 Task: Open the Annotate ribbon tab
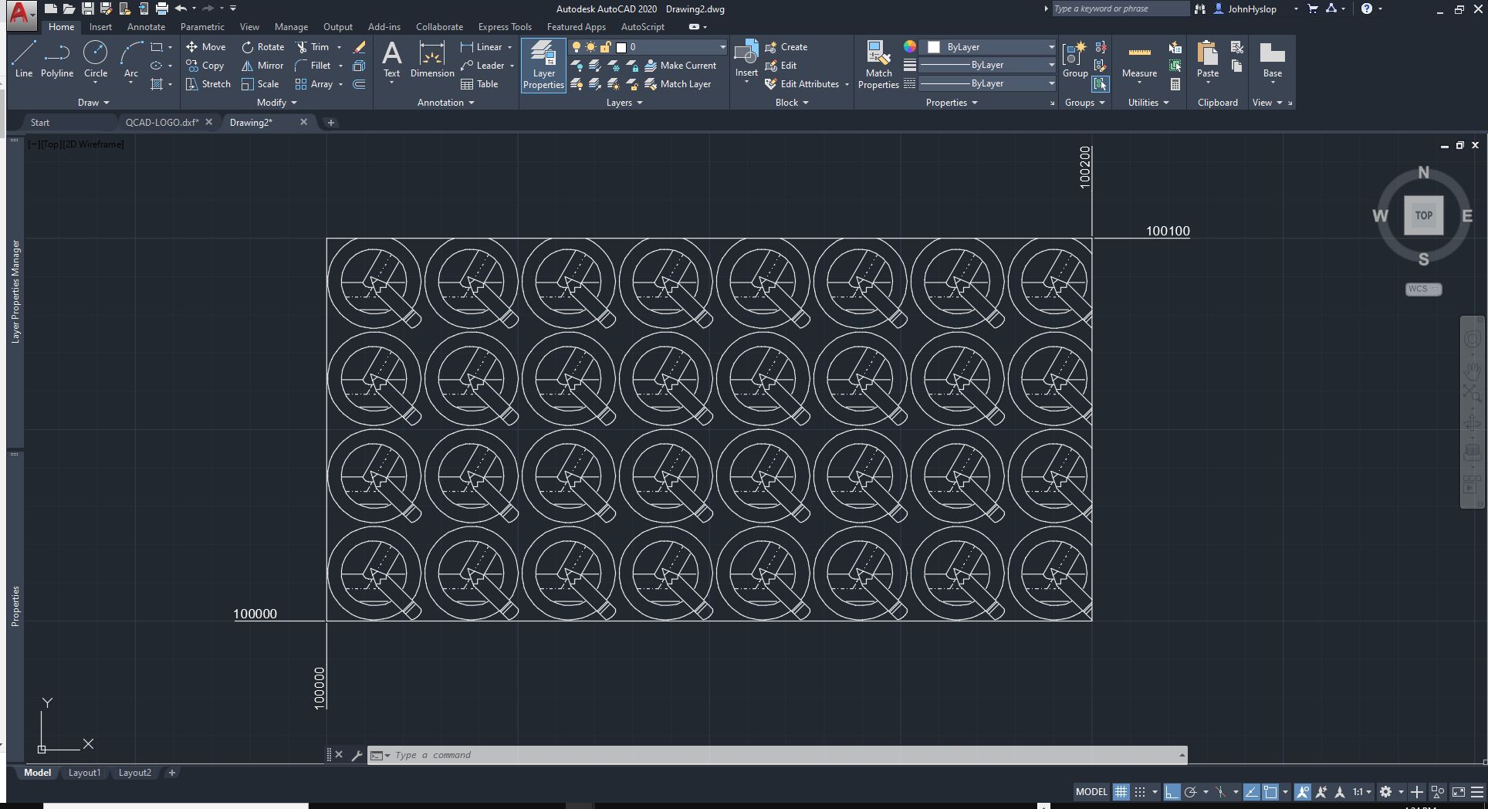click(146, 27)
